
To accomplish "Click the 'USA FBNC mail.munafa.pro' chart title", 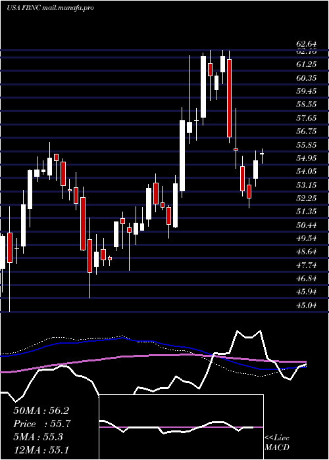I will tap(50, 8).
